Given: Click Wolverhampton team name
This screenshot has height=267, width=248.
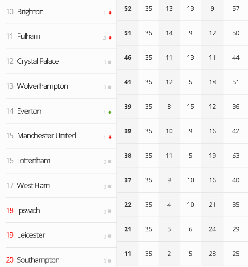Looking at the screenshot, I should (x=43, y=86).
